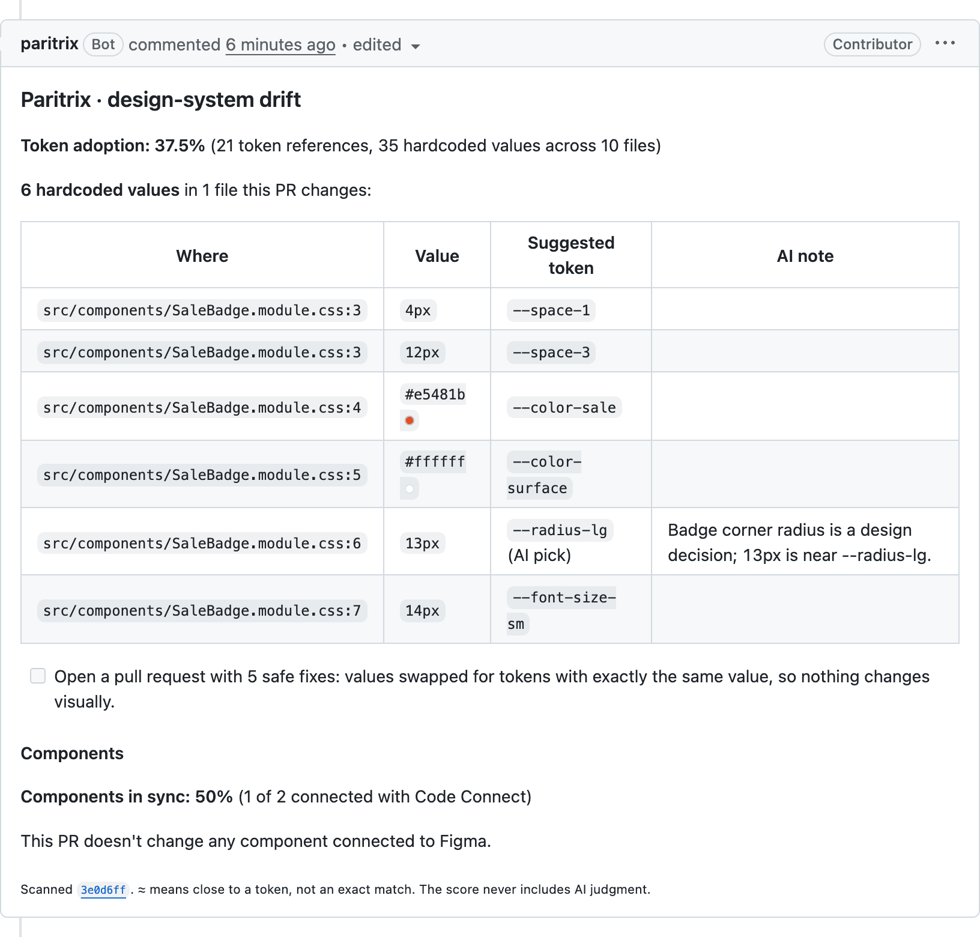Image resolution: width=980 pixels, height=937 pixels.
Task: Click the Bot label badge
Action: (103, 44)
